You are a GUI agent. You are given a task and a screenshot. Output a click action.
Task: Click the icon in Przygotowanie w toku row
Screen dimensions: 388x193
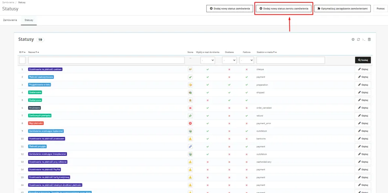[190, 85]
